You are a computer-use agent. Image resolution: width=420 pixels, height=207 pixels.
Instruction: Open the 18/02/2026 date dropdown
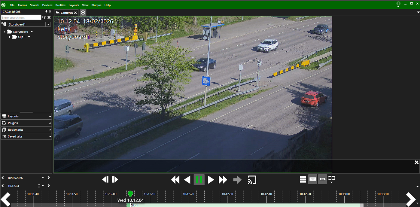click(43, 178)
